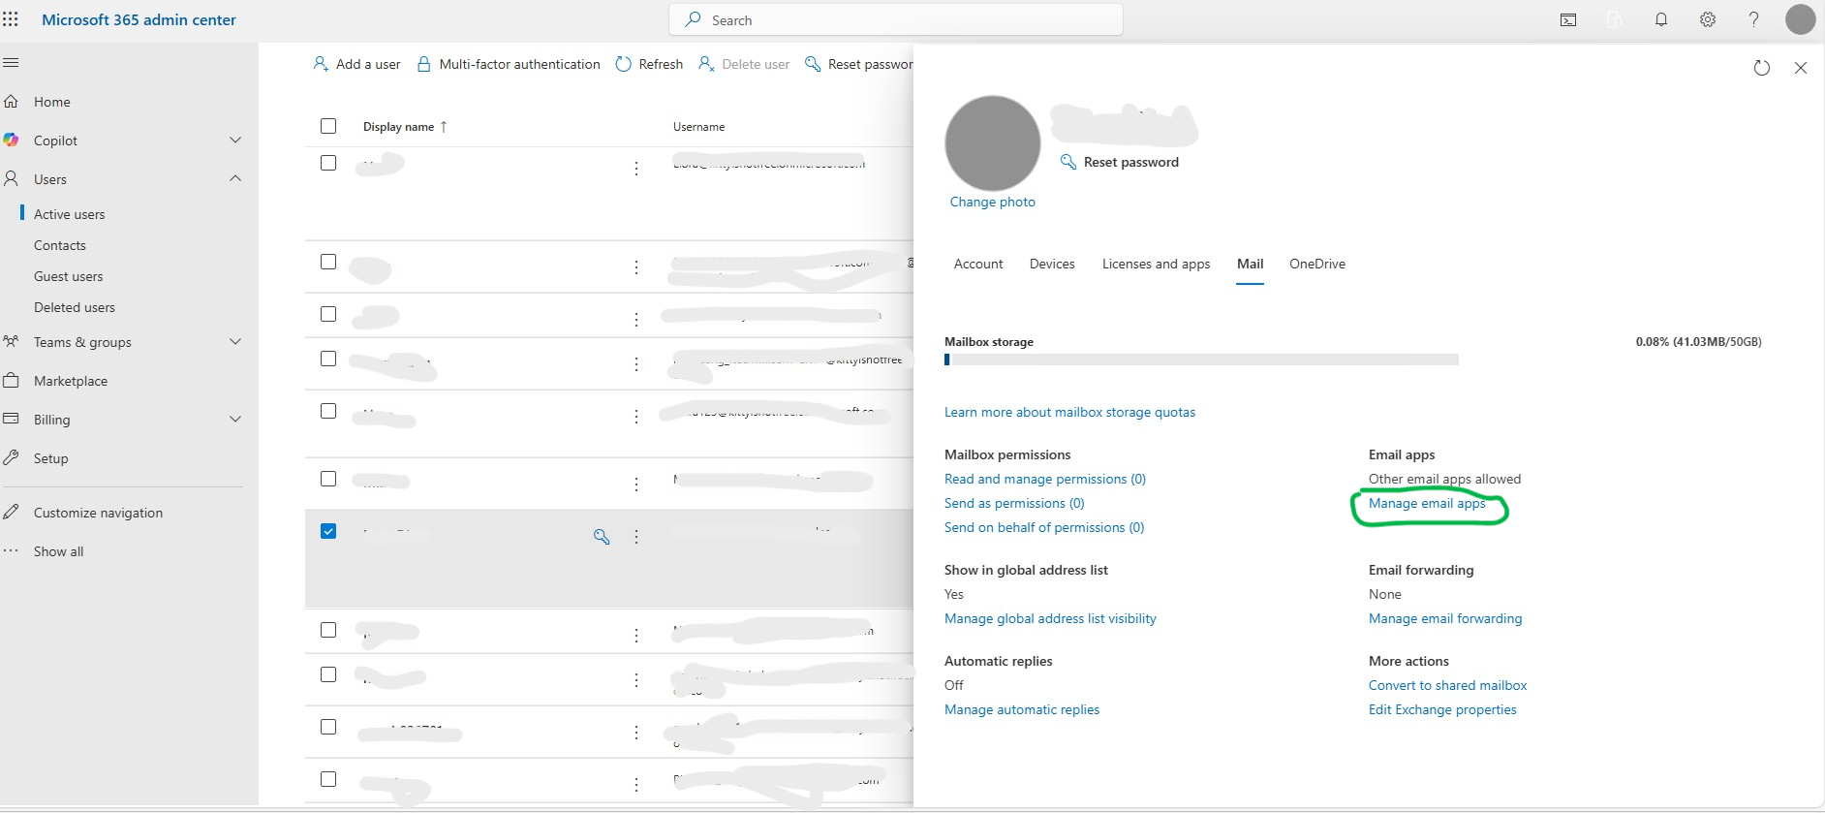Click the Customize navigation pencil icon
Screen dimensions: 1825x813
(12, 512)
